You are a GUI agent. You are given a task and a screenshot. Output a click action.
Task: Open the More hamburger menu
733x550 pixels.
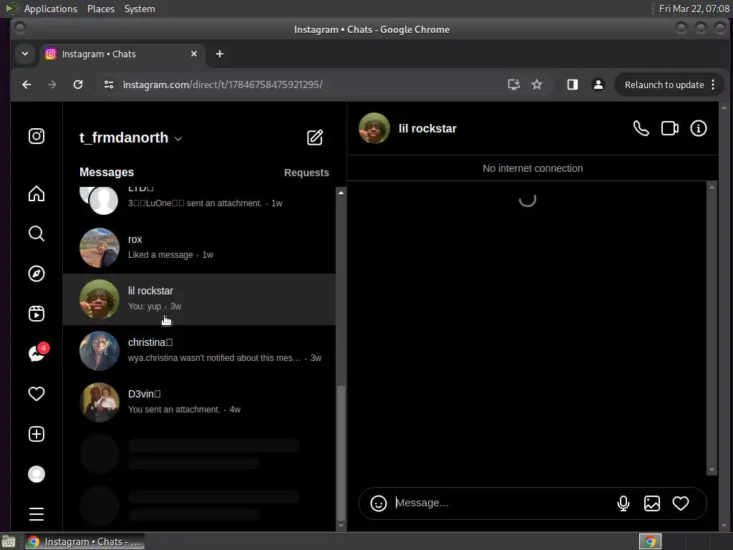coord(37,514)
